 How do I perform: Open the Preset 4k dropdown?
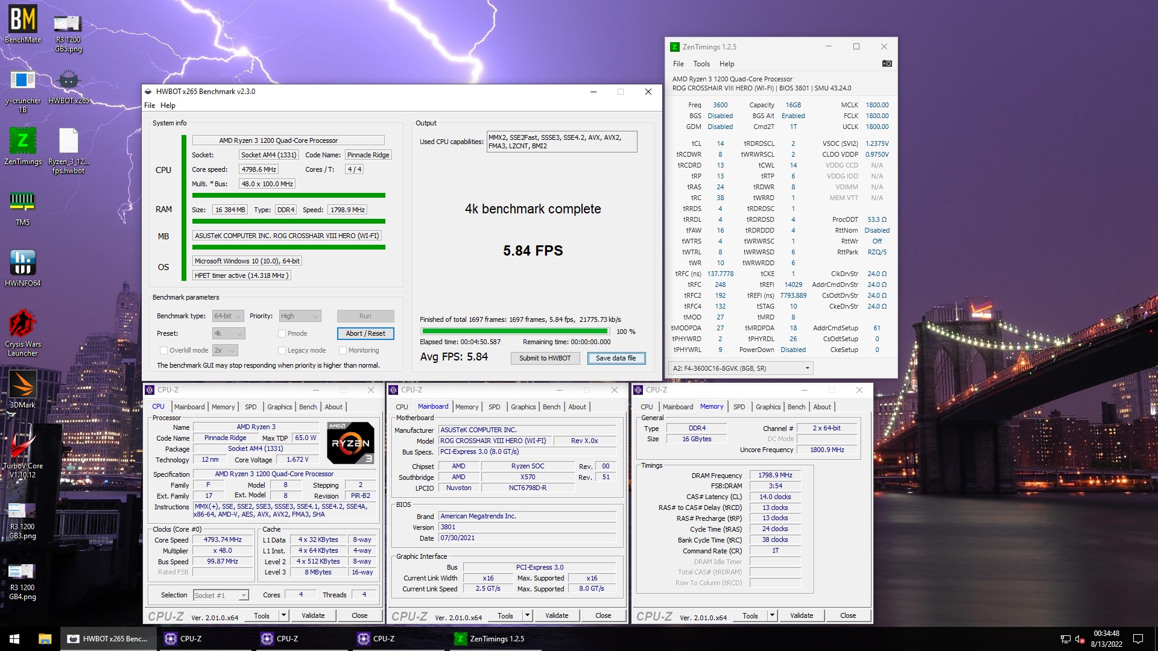229,333
